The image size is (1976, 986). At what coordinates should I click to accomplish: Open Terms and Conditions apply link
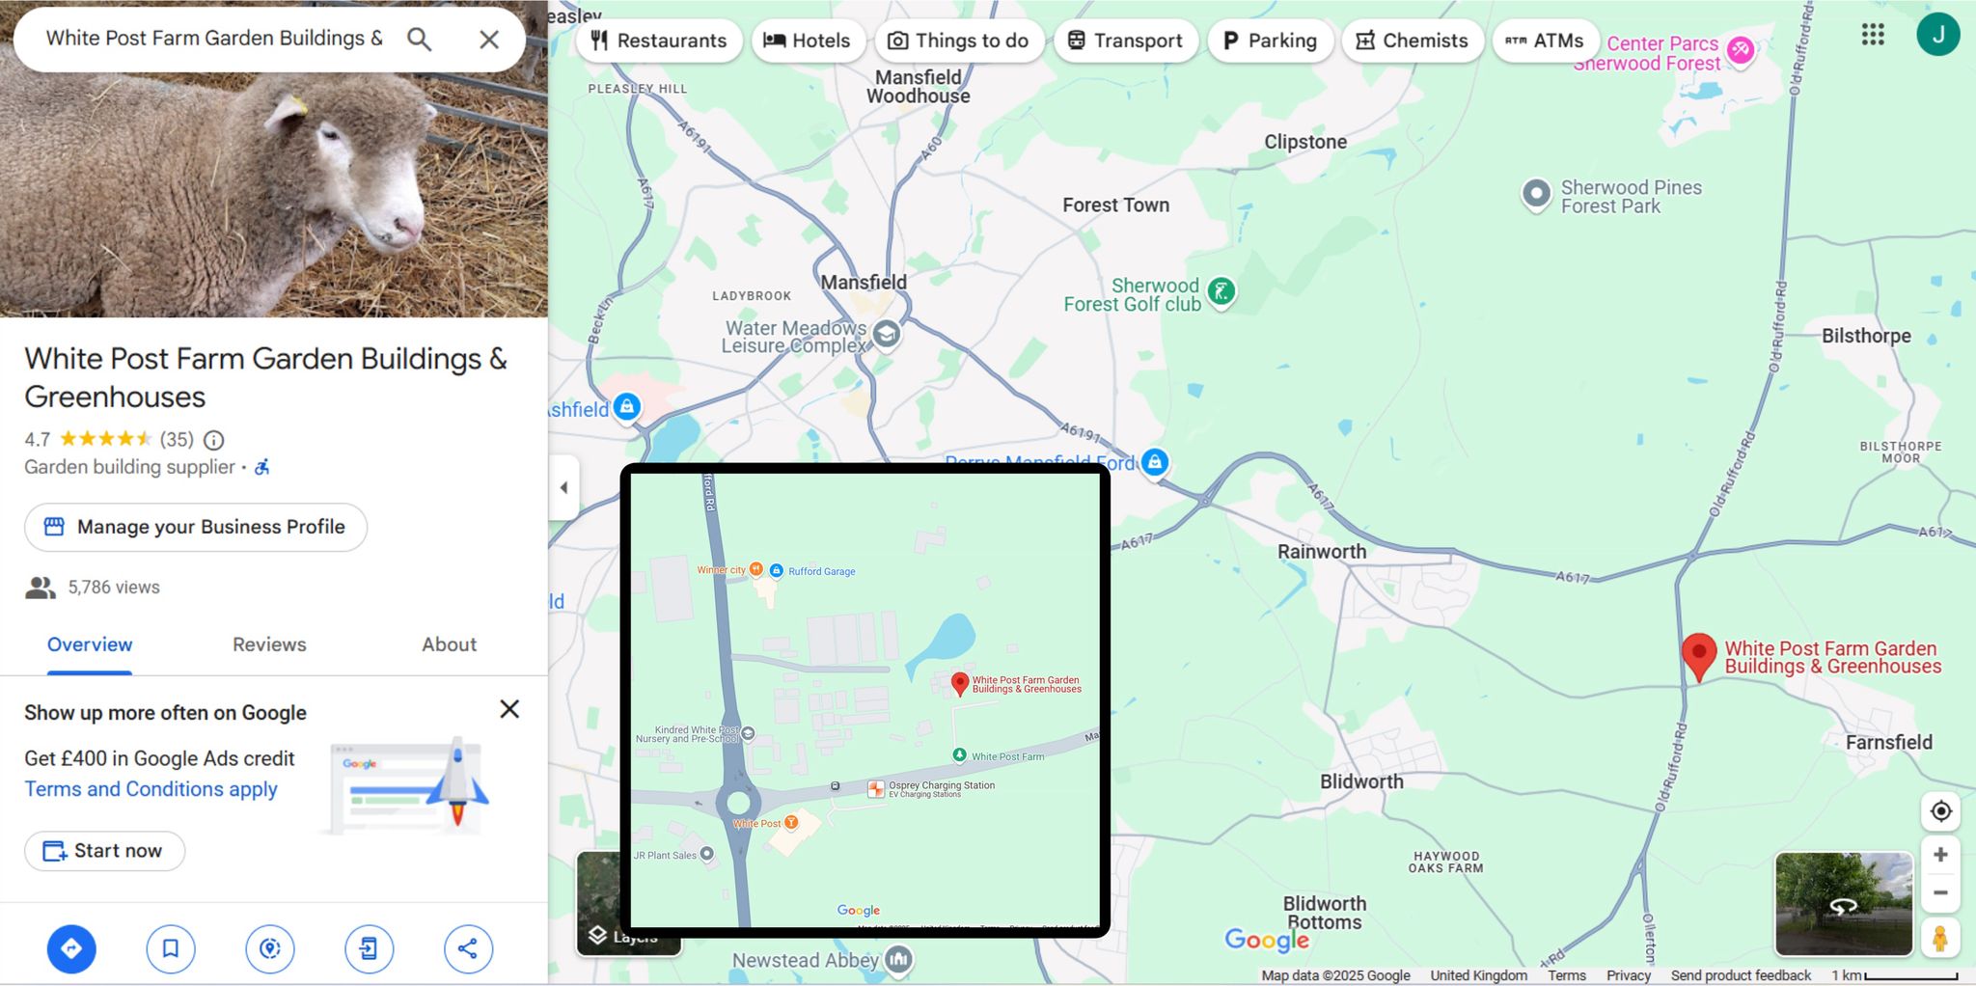[x=151, y=789]
